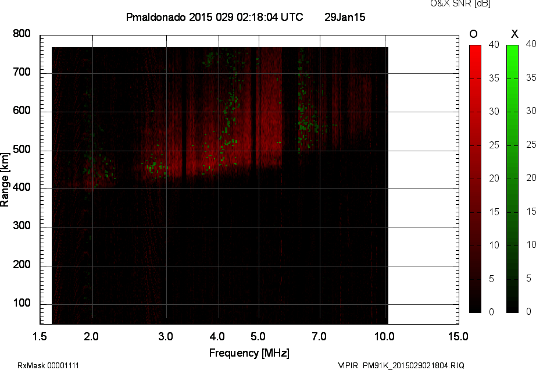The image size is (536, 370).
Task: Click the 35 label on the O color bar
Action: (x=494, y=79)
